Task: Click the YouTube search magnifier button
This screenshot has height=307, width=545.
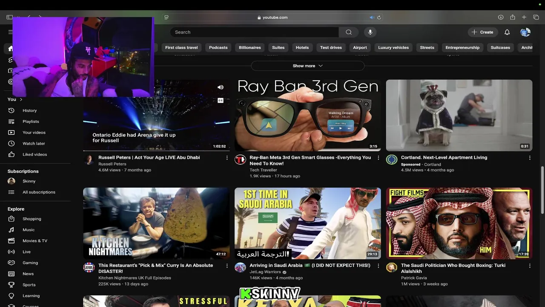Action: pyautogui.click(x=349, y=32)
